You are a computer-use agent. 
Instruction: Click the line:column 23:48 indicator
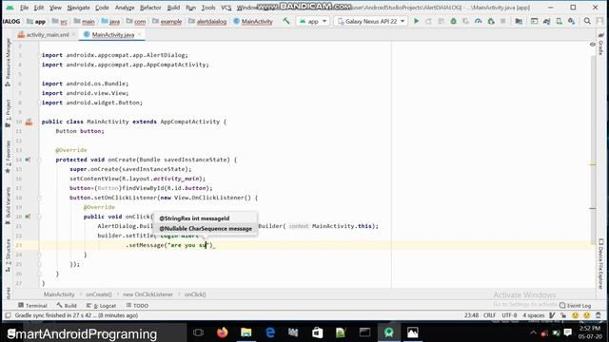[x=471, y=315]
